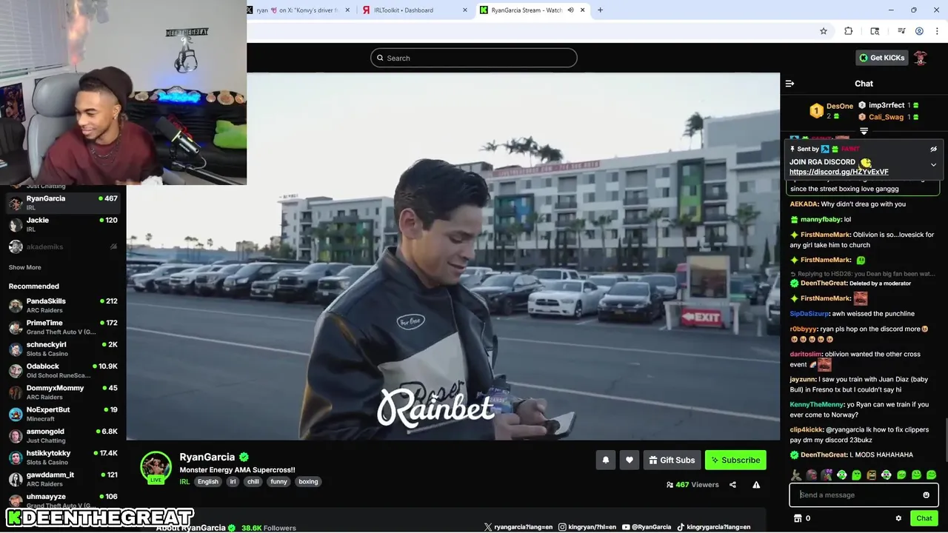Click DesOne in the gift leaderboard

839,107
